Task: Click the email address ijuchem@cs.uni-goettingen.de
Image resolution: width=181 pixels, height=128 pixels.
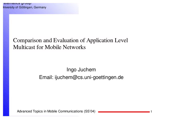Action: (x=89, y=77)
